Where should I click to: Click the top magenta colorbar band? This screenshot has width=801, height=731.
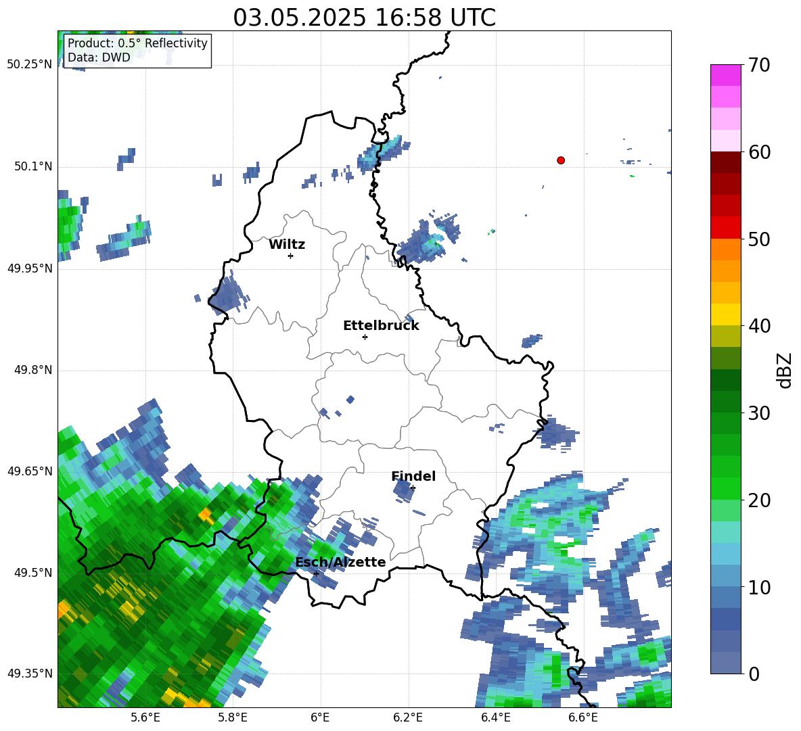pos(725,75)
